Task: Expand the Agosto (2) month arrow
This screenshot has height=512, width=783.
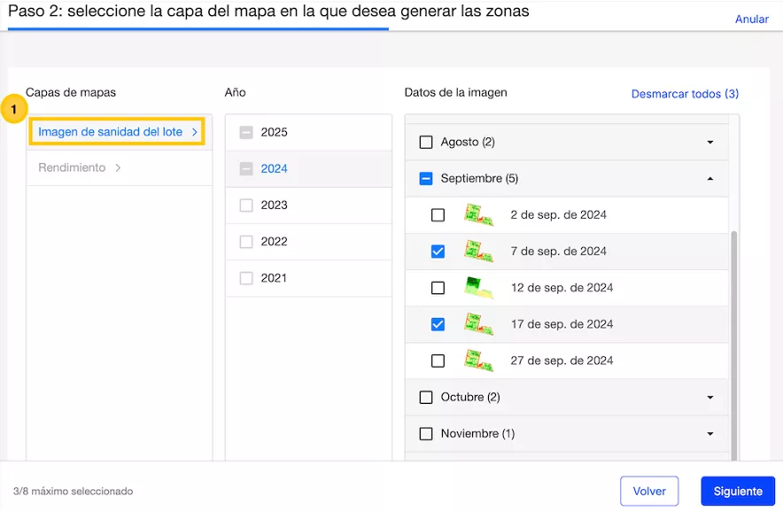Action: [x=710, y=143]
